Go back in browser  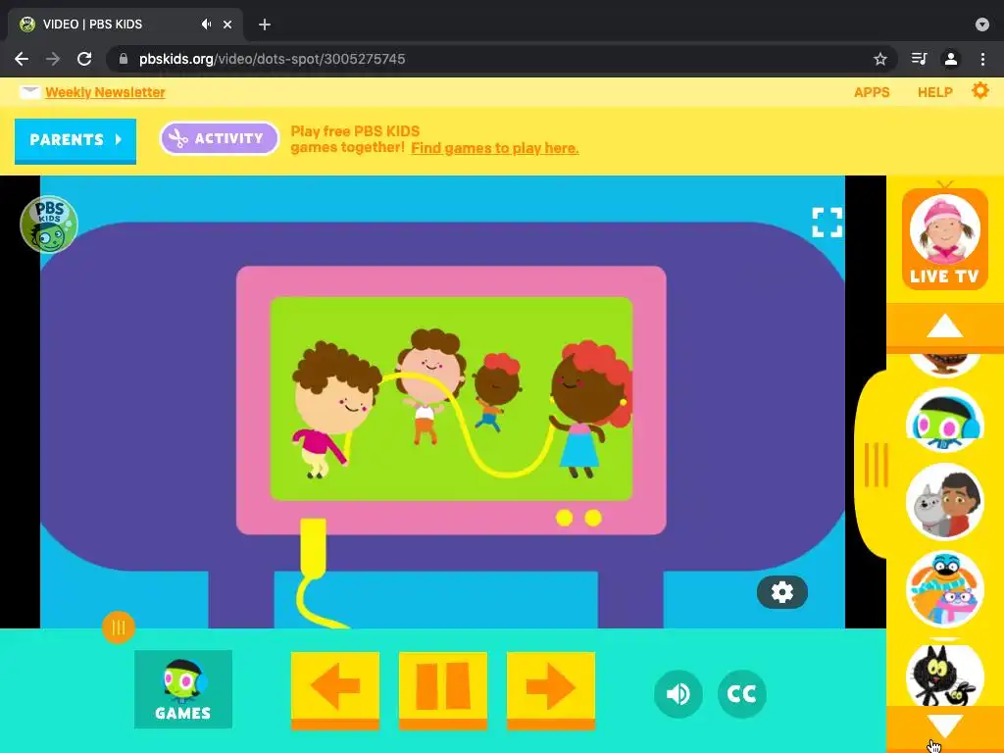tap(22, 59)
